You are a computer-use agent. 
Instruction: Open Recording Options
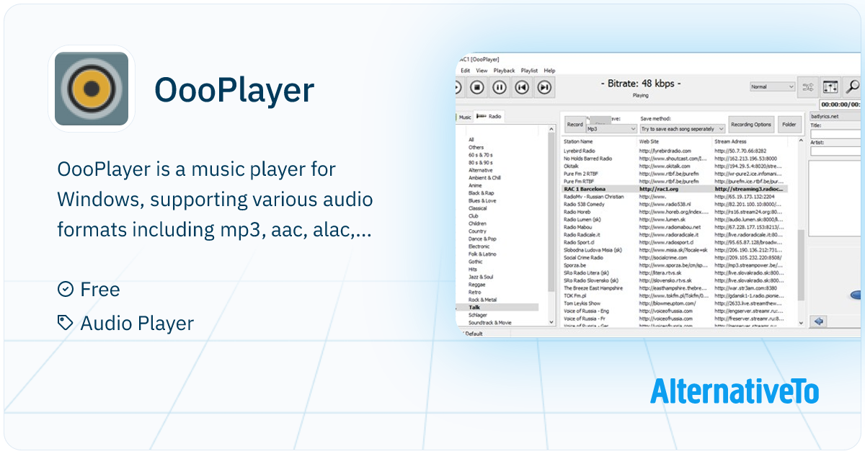pos(752,124)
